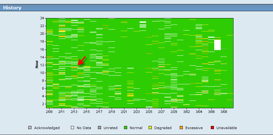Click the hour 4 axis label
273x135 pixels.
point(43,96)
